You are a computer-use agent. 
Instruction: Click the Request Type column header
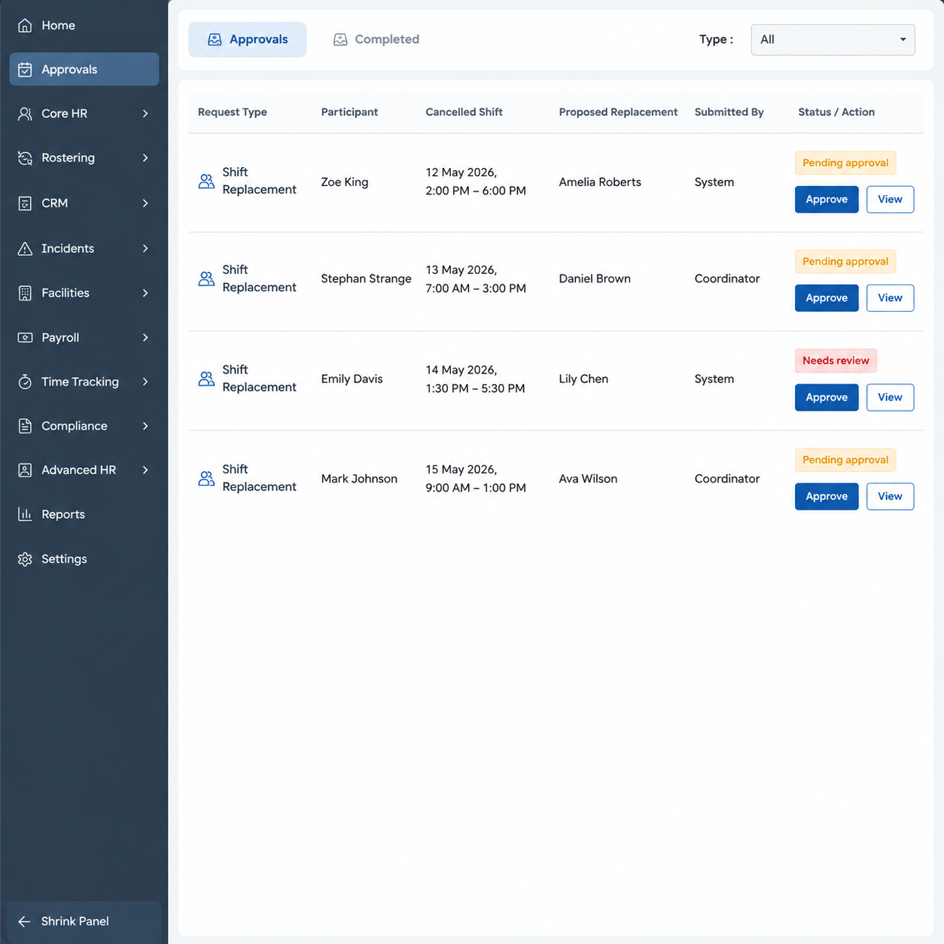(233, 112)
